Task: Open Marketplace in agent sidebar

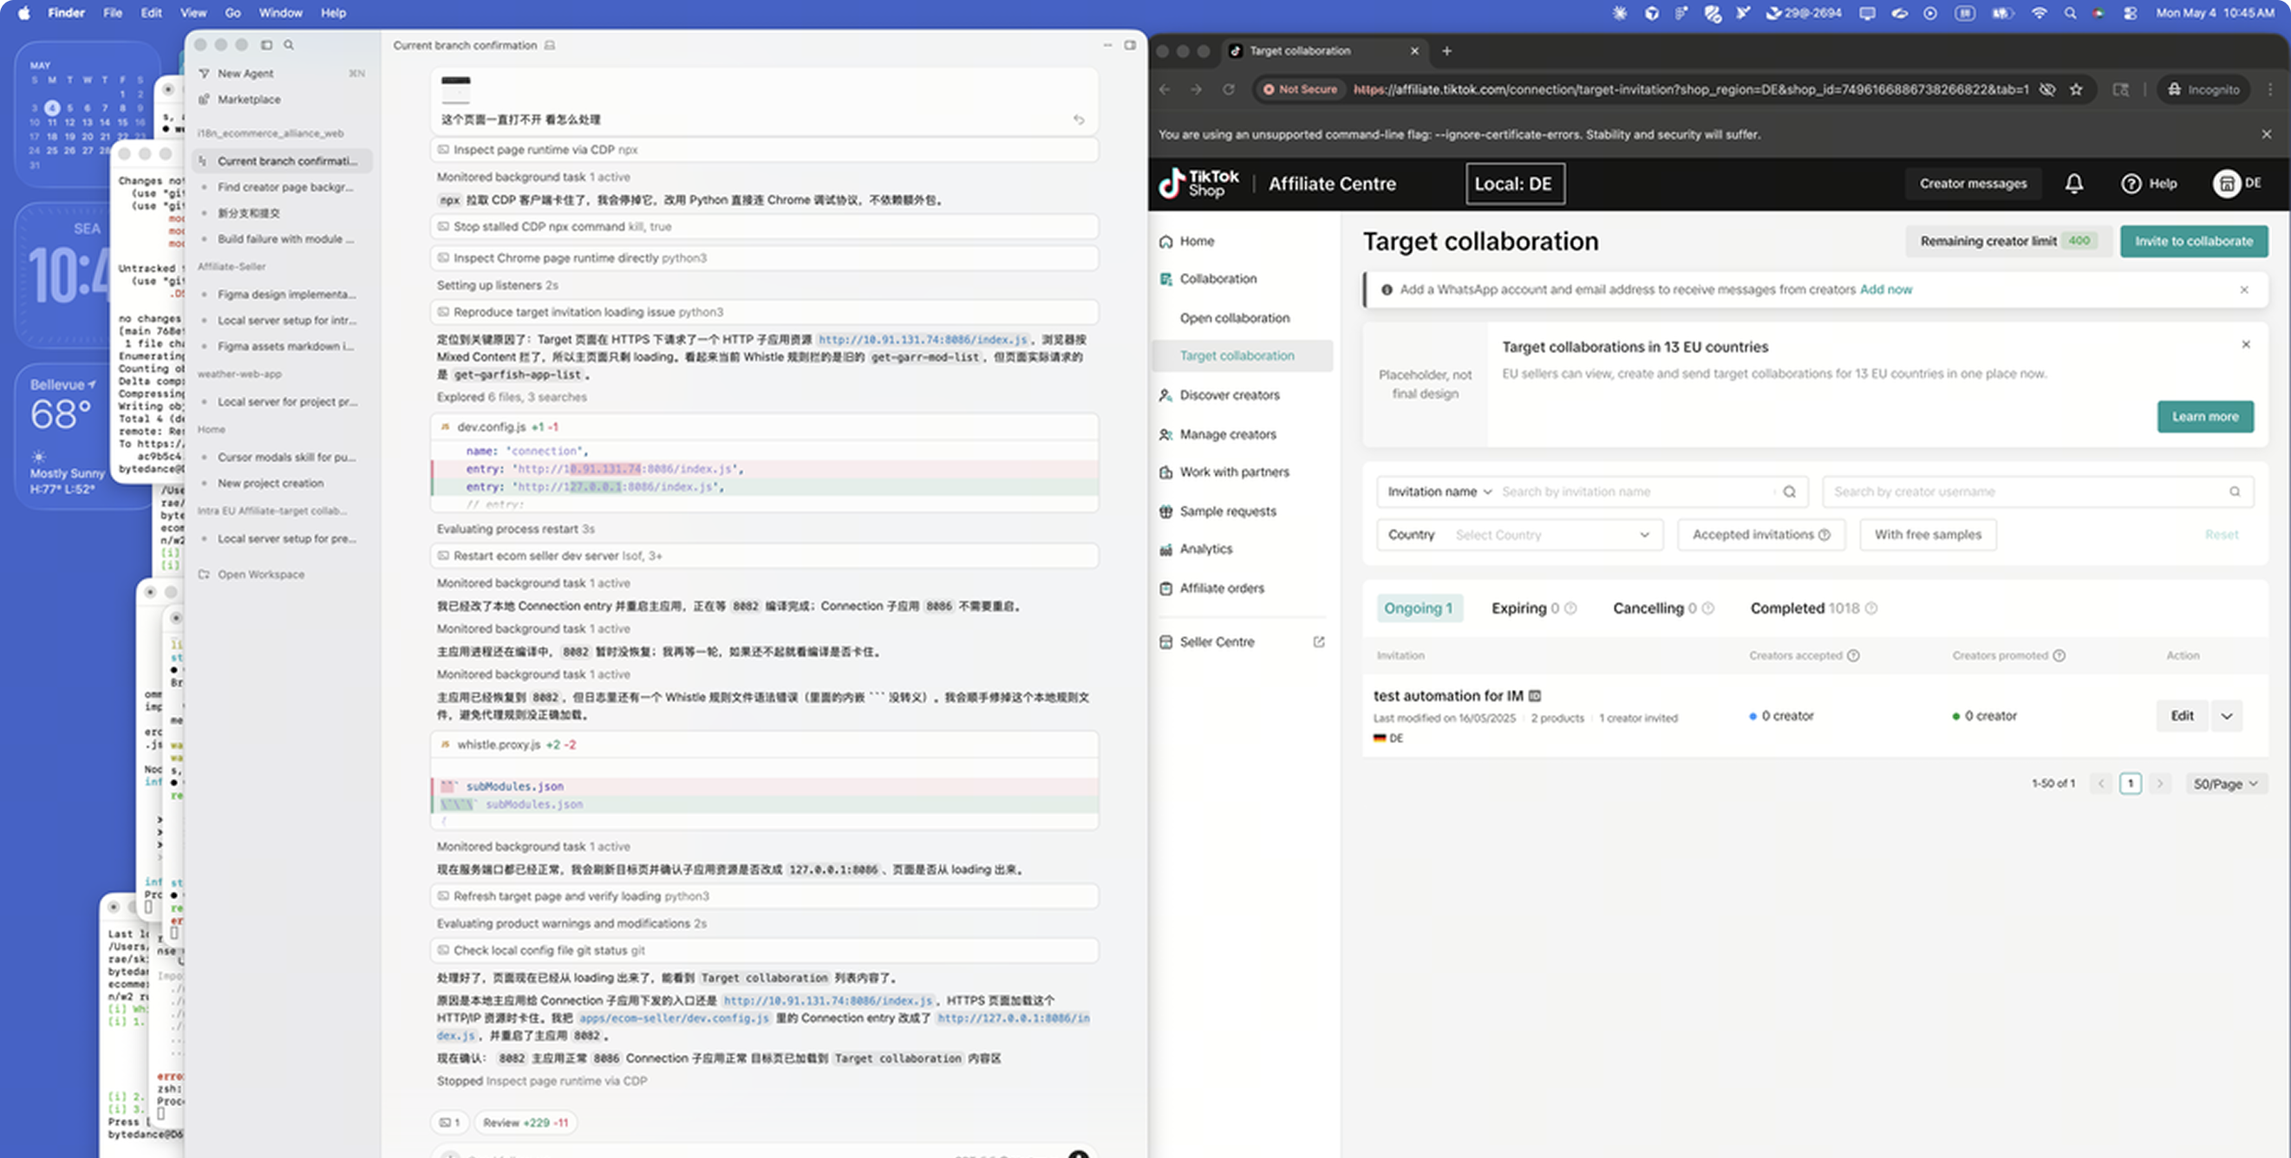Action: click(249, 100)
